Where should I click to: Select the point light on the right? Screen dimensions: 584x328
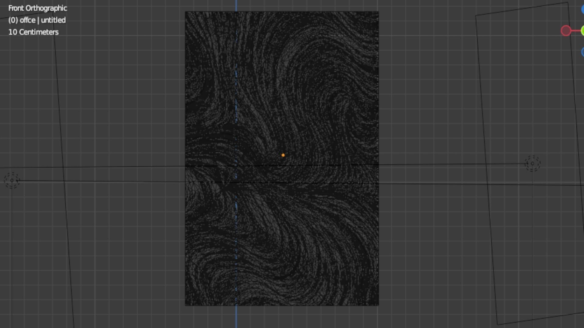[x=532, y=164]
